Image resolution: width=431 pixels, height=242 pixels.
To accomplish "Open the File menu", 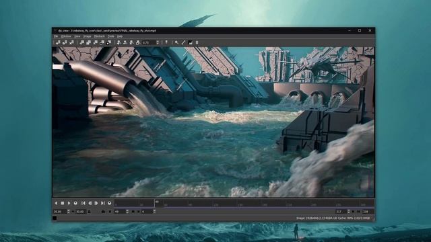I will (x=56, y=36).
